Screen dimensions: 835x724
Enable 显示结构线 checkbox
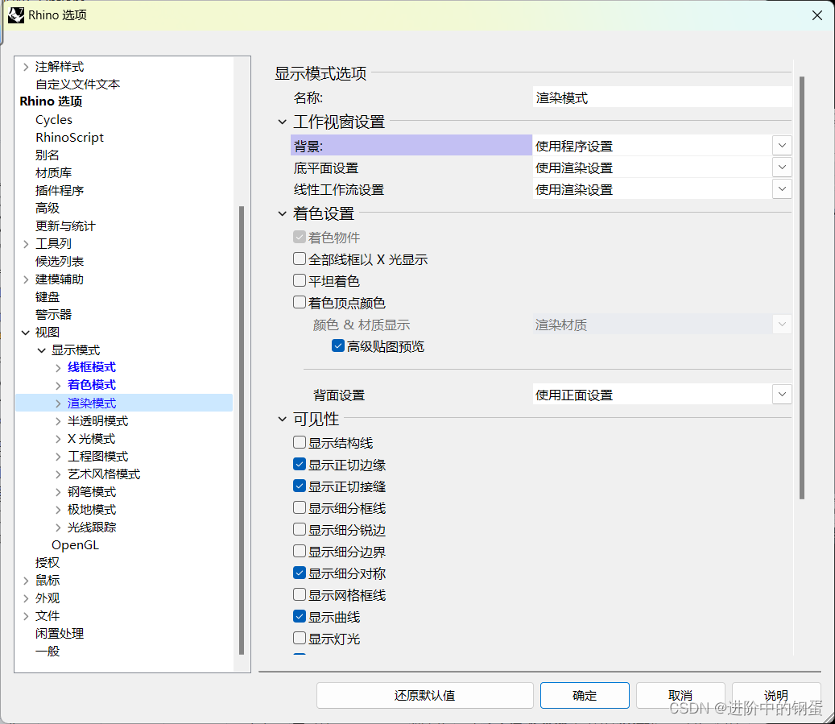click(x=300, y=443)
